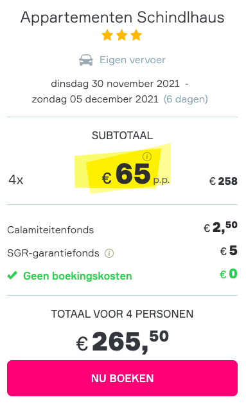
Task: Click the middle gold rating star
Action: [x=122, y=35]
